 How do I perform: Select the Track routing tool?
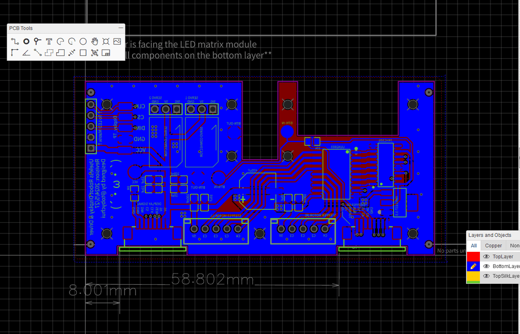pos(15,42)
